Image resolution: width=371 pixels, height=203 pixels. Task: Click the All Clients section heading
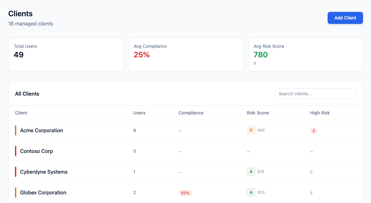27,94
